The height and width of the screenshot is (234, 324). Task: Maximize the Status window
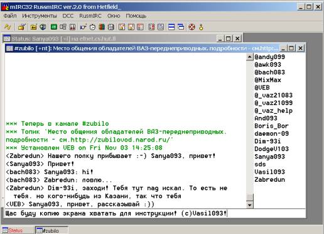pos(229,38)
